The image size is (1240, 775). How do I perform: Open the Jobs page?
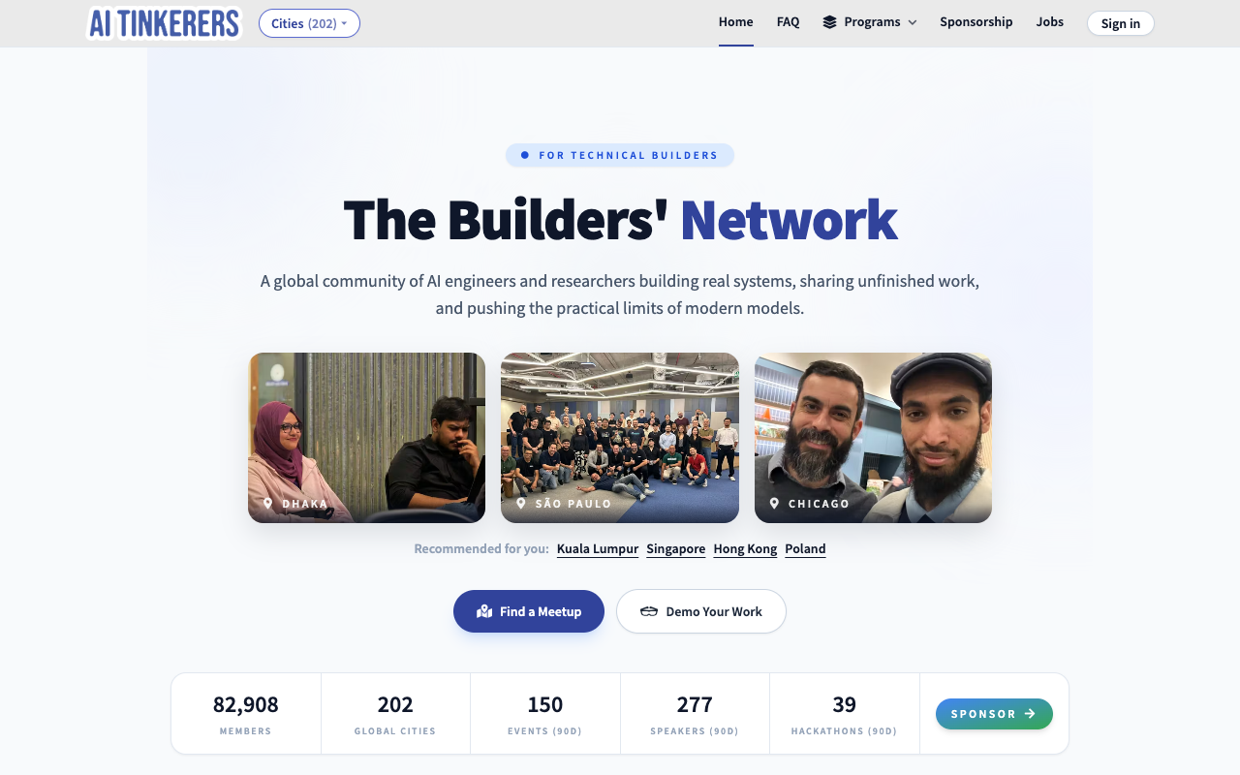coord(1050,22)
